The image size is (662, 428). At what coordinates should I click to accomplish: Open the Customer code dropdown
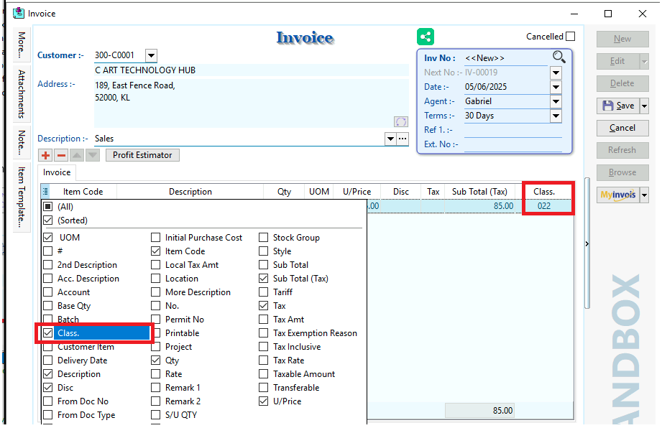[151, 55]
